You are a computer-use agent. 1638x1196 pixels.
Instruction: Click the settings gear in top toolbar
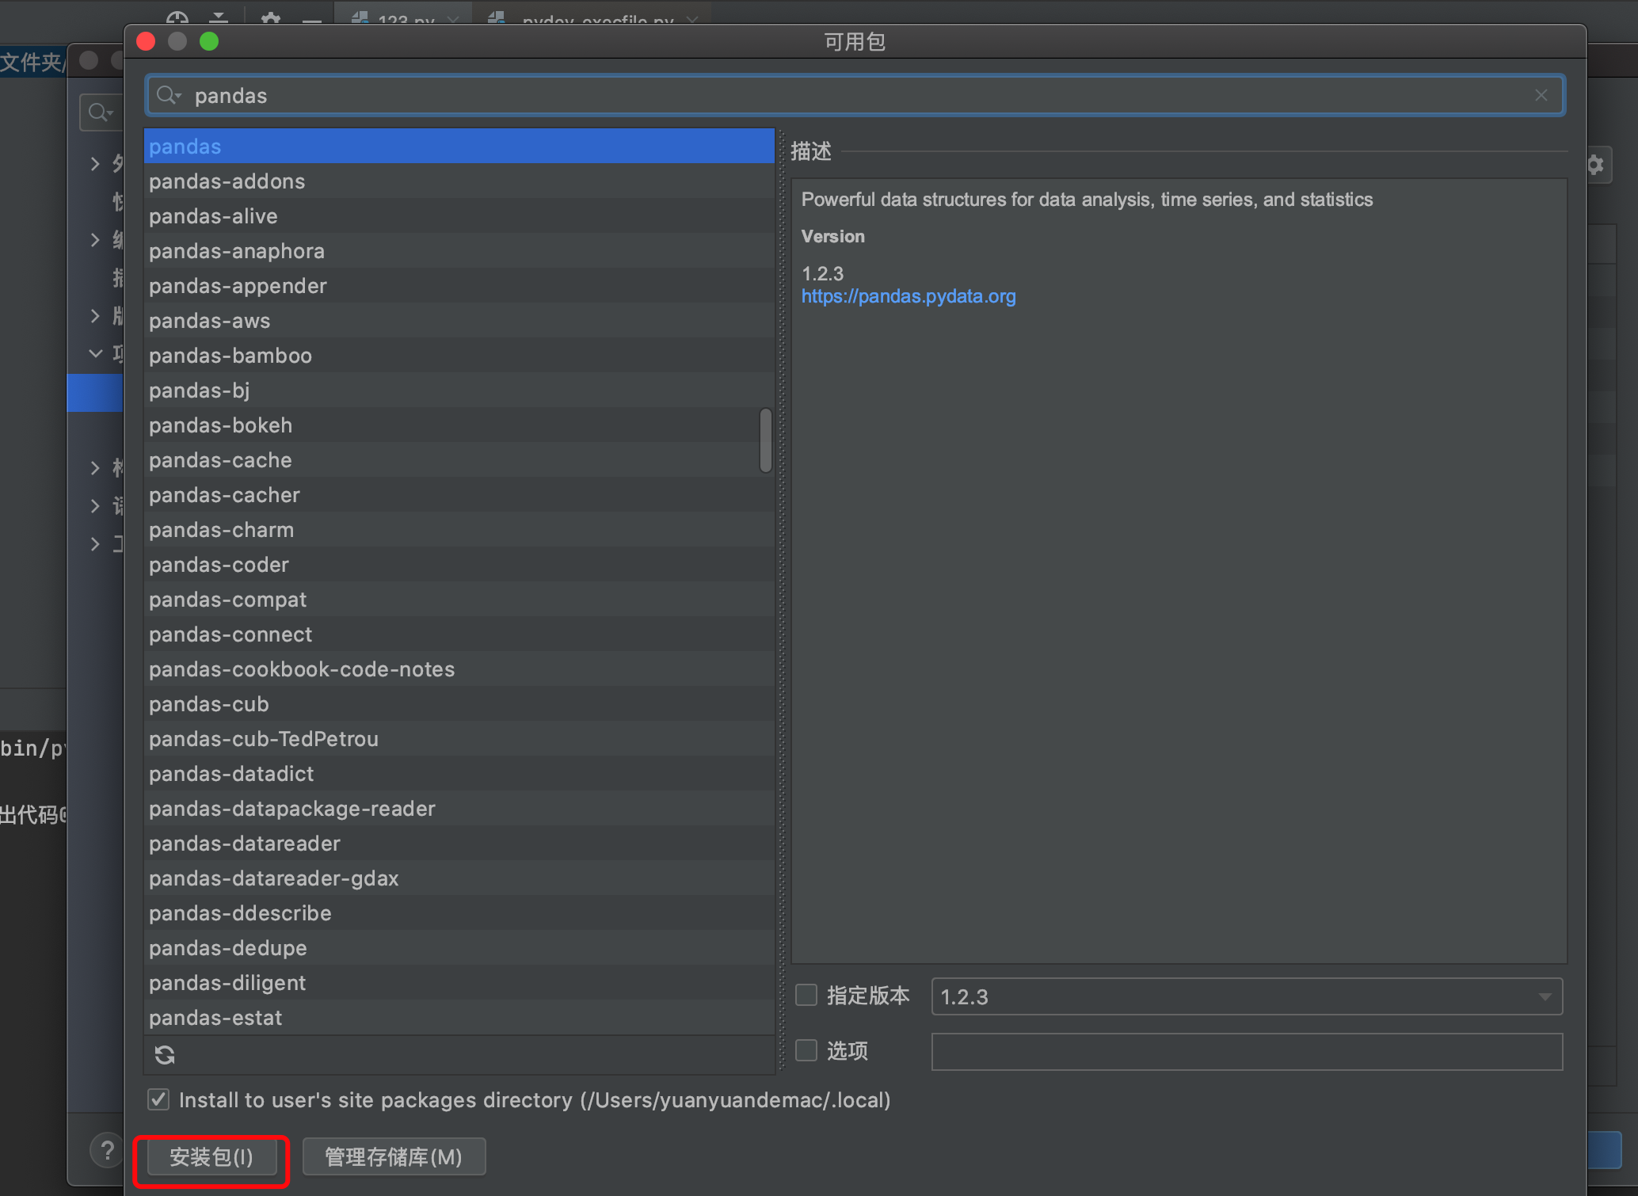coord(271,17)
